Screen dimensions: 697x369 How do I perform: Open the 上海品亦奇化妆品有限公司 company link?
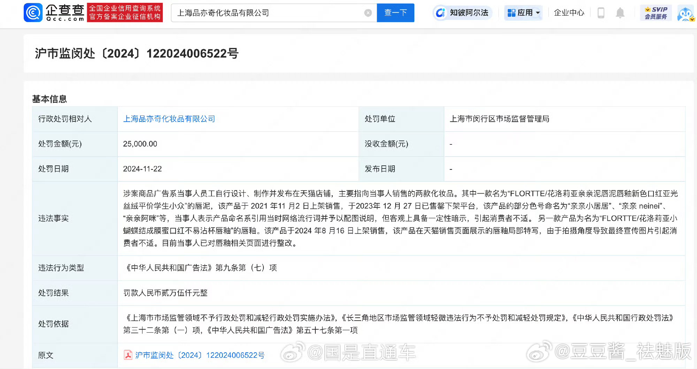pos(169,119)
